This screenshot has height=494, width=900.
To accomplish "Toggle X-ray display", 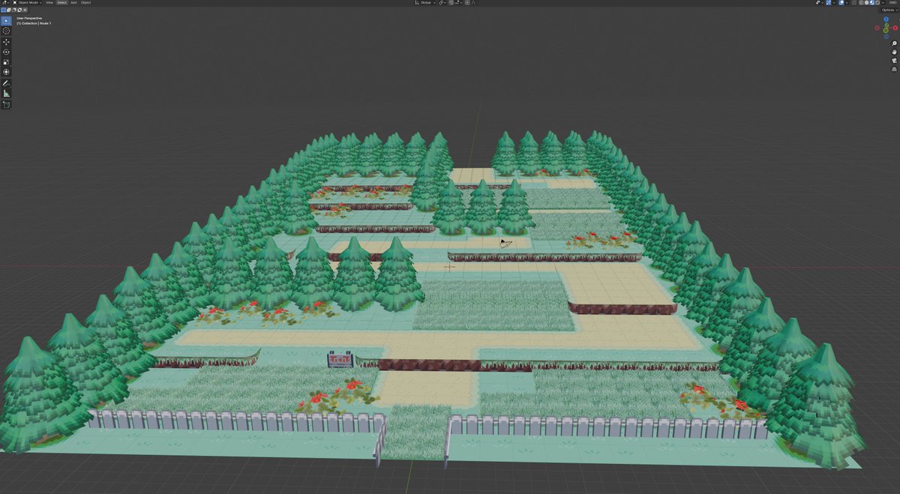I will [x=853, y=3].
